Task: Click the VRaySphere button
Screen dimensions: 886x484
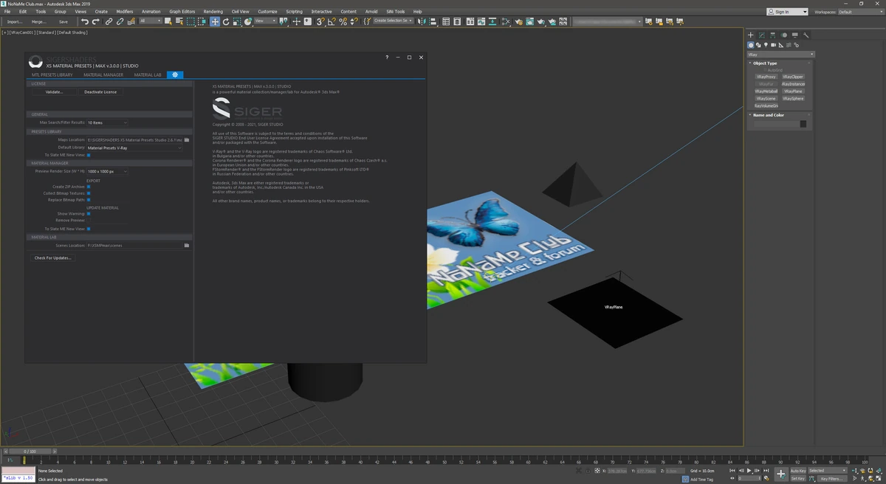Action: coord(793,98)
